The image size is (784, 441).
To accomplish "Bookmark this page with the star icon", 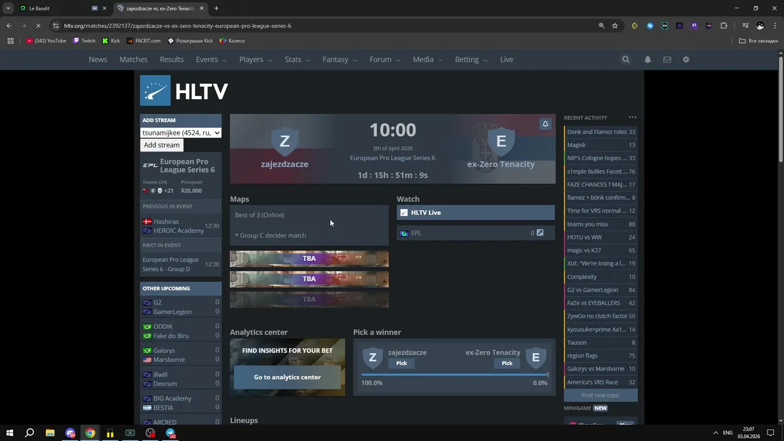I will click(x=615, y=26).
